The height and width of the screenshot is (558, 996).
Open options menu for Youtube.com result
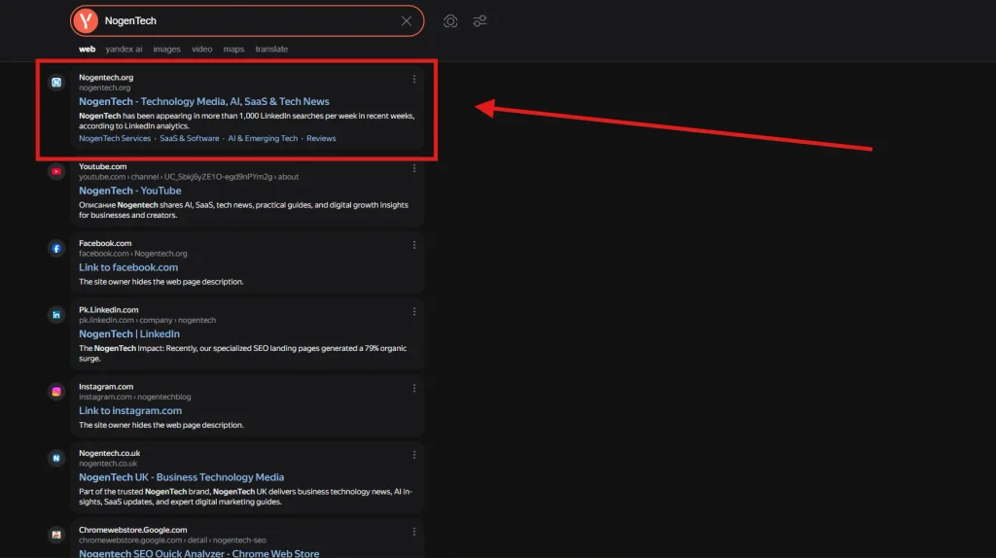pos(414,168)
